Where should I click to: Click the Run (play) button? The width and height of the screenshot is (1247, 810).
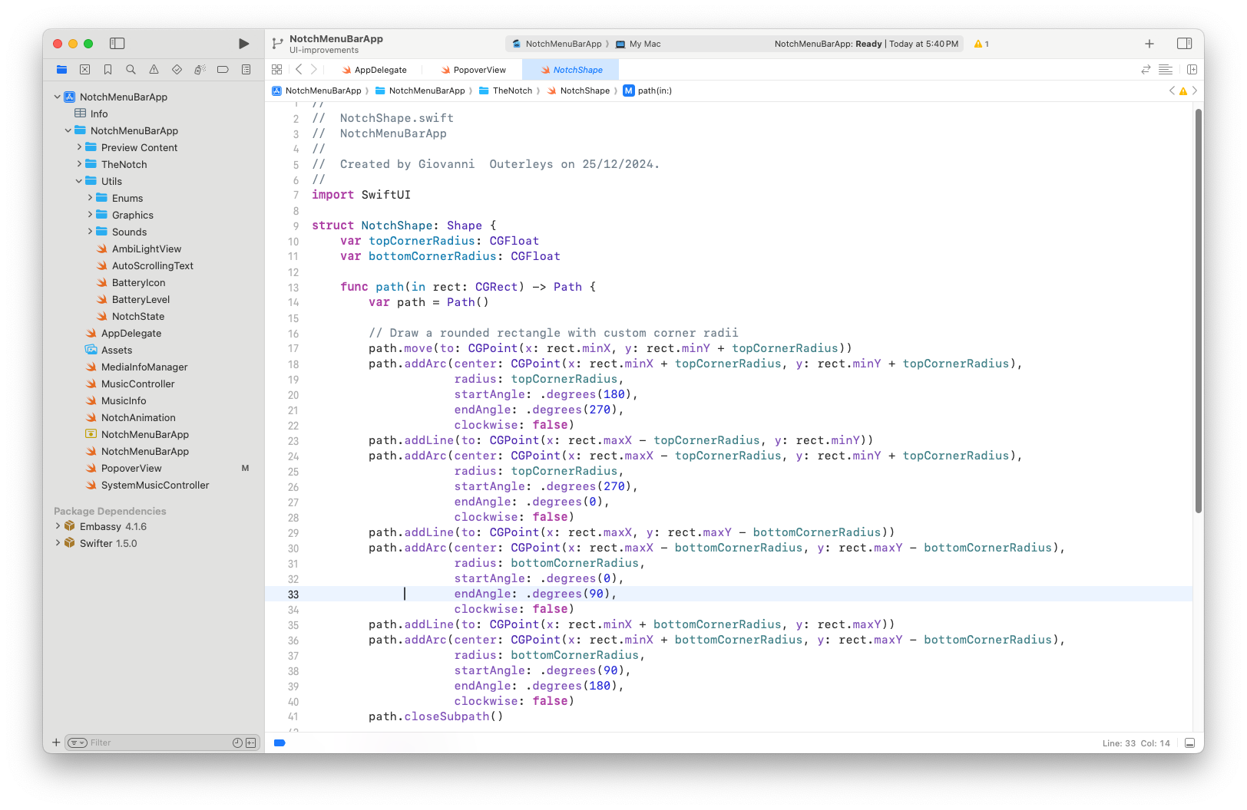(x=243, y=44)
